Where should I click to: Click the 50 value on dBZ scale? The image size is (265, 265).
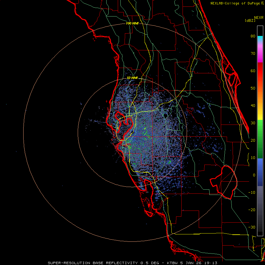coord(253,88)
